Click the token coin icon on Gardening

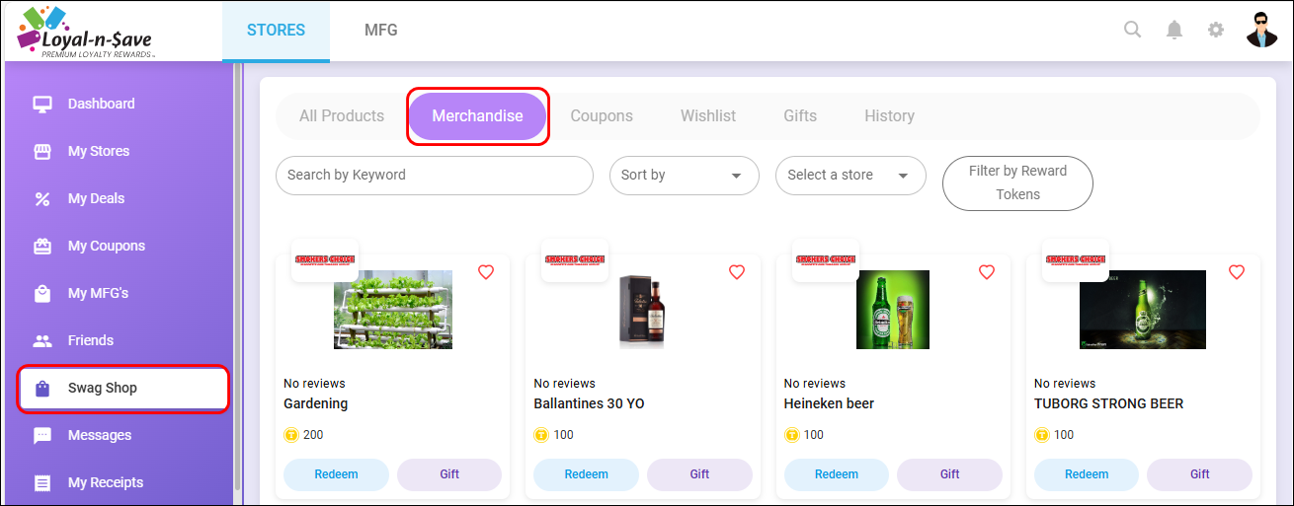(x=291, y=435)
